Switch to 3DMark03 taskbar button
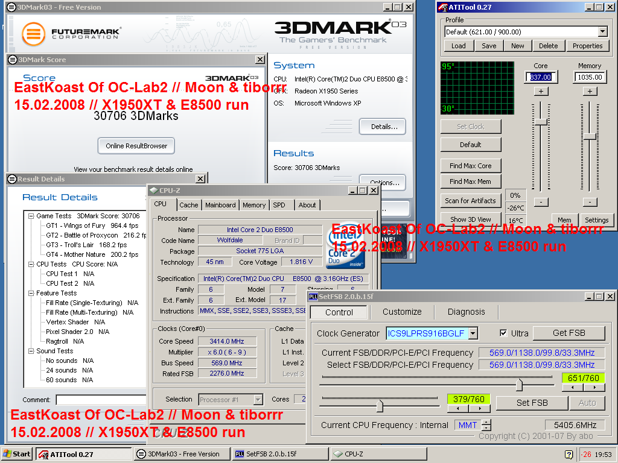618x463 pixels. coord(182,454)
